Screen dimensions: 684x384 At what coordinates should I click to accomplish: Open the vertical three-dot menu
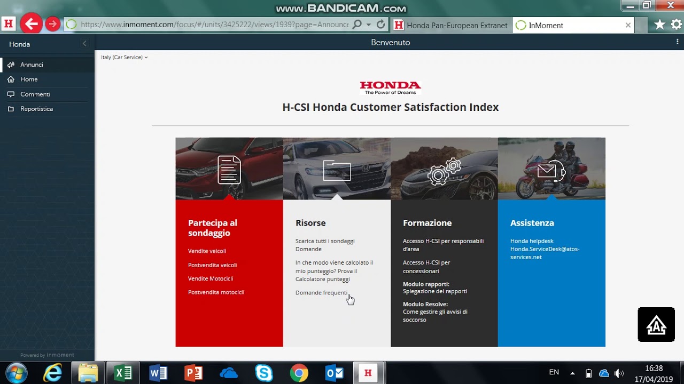click(x=678, y=42)
